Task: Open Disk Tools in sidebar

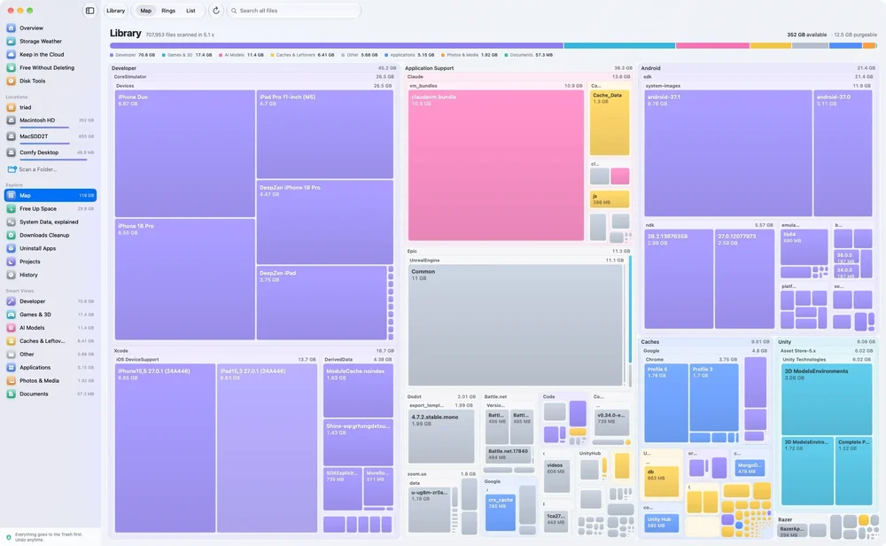Action: click(x=51, y=81)
